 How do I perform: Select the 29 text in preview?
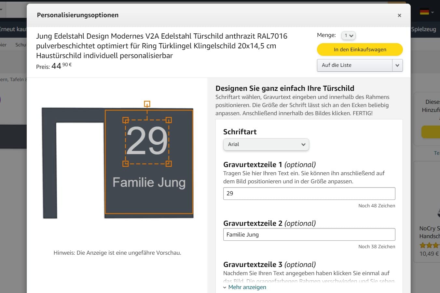click(x=147, y=141)
